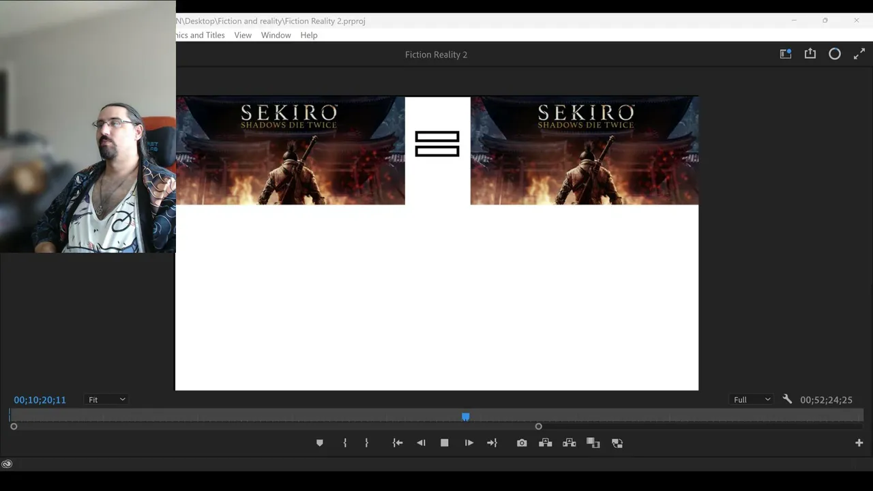The image size is (873, 491).
Task: Click the black equals sign graphic in the monitor
Action: [x=437, y=144]
